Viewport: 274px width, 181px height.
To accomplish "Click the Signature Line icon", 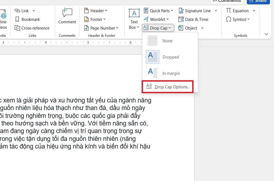I will [x=181, y=11].
